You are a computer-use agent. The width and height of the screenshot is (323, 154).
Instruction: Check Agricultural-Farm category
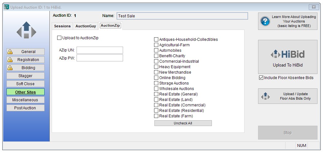pos(156,45)
